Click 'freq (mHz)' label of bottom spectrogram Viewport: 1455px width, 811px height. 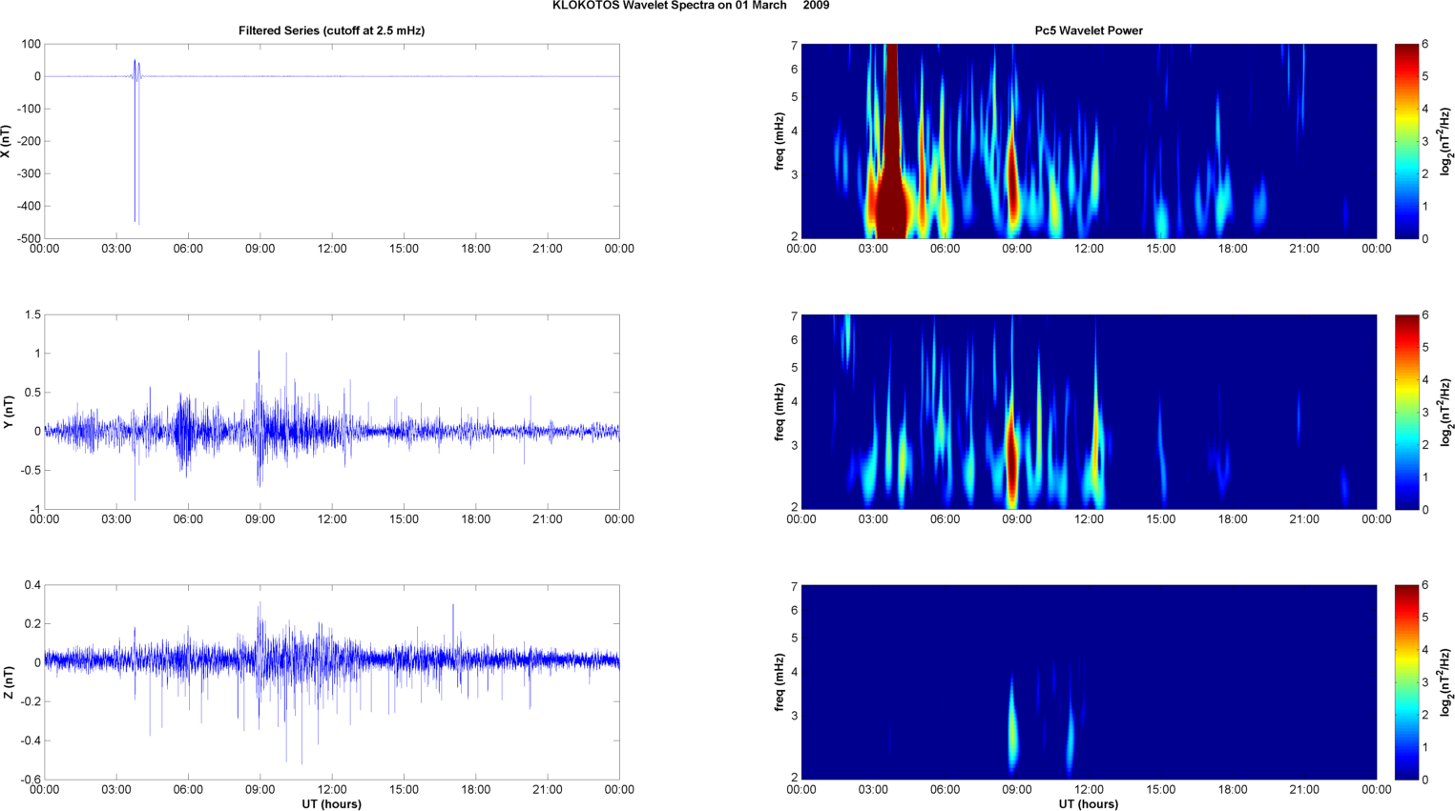point(779,682)
